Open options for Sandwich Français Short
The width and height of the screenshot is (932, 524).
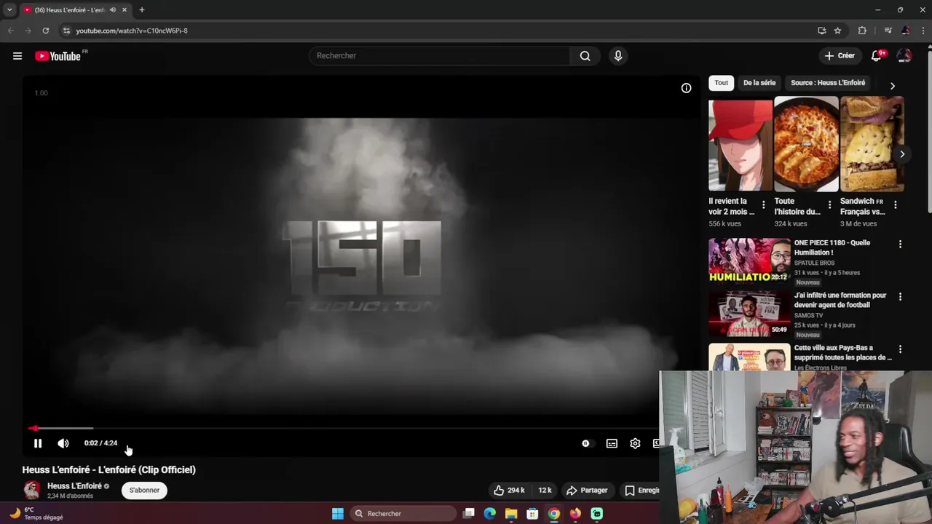point(895,205)
